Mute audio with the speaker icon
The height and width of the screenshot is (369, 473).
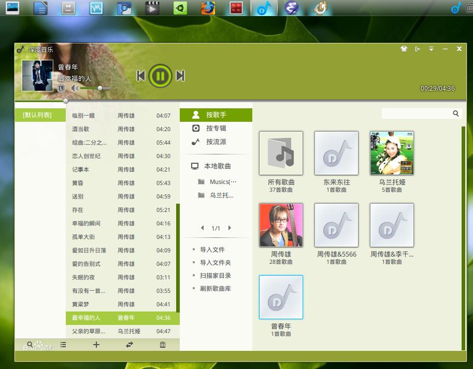click(76, 88)
